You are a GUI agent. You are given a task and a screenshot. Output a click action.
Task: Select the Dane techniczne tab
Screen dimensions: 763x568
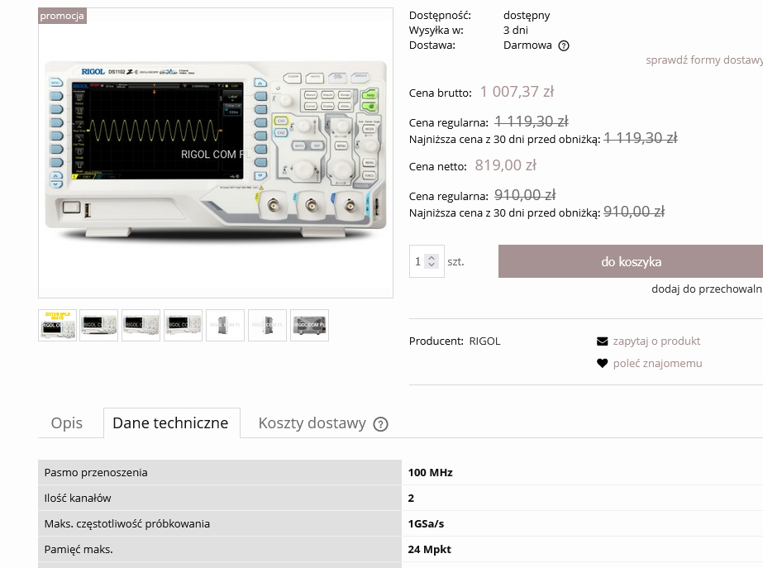click(x=170, y=422)
